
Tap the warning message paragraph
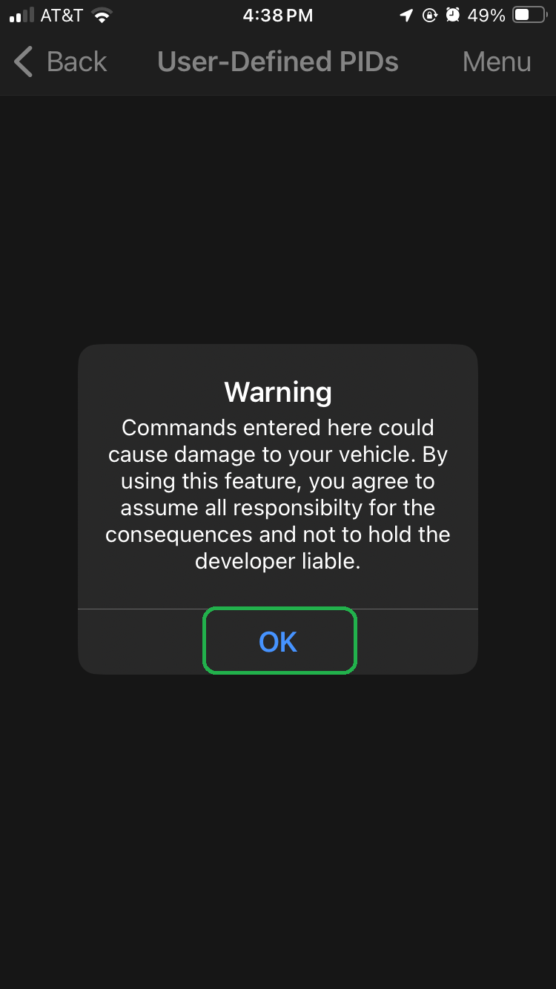click(278, 494)
